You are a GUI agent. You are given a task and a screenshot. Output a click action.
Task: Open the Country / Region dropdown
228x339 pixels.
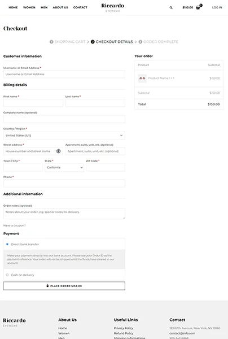[64, 136]
